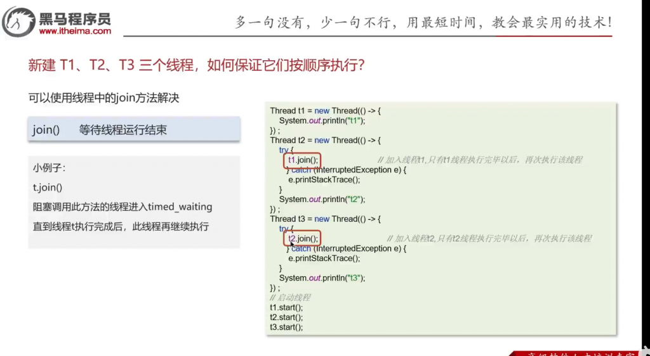Click the line 直到线程t执行完成后
This screenshot has height=356, width=650.
pos(121,226)
